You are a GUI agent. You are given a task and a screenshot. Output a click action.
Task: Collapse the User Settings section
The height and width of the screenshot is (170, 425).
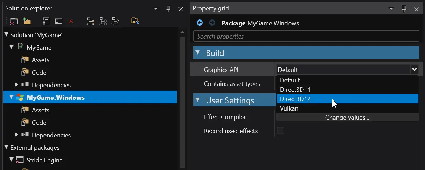198,100
